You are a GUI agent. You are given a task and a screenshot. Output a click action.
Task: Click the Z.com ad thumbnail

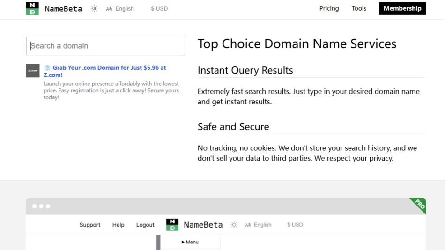click(33, 70)
